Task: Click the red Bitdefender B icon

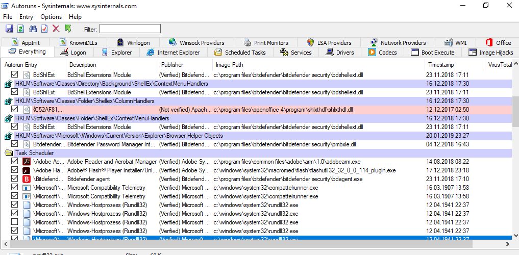Action: coord(27,179)
